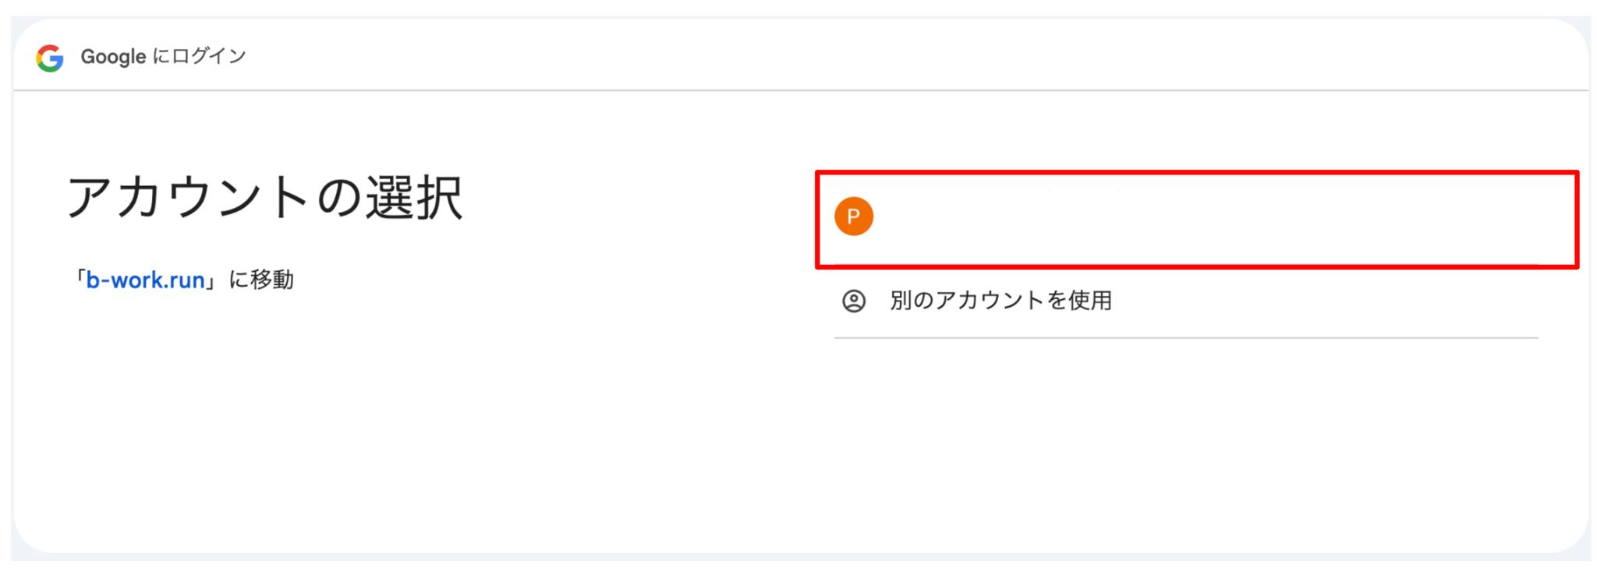Select the orange P account avatar

[x=853, y=217]
